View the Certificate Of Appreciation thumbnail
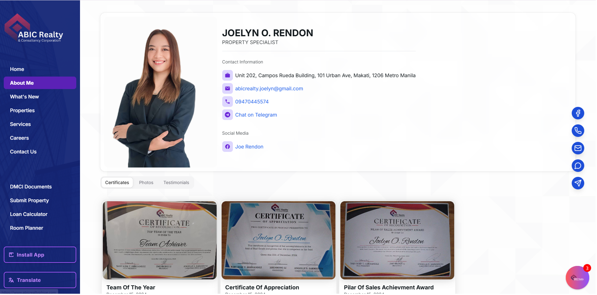The image size is (597, 295). click(x=278, y=240)
